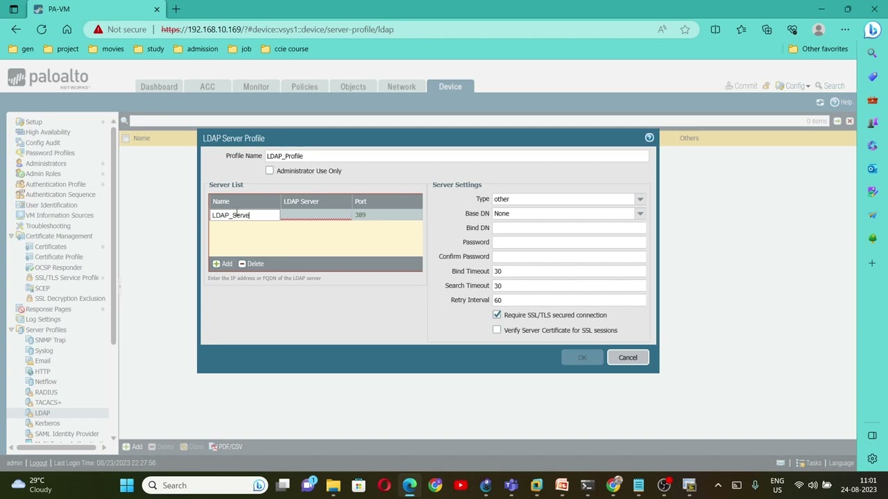Reload the page with browser refresh
The width and height of the screenshot is (888, 499).
click(42, 29)
